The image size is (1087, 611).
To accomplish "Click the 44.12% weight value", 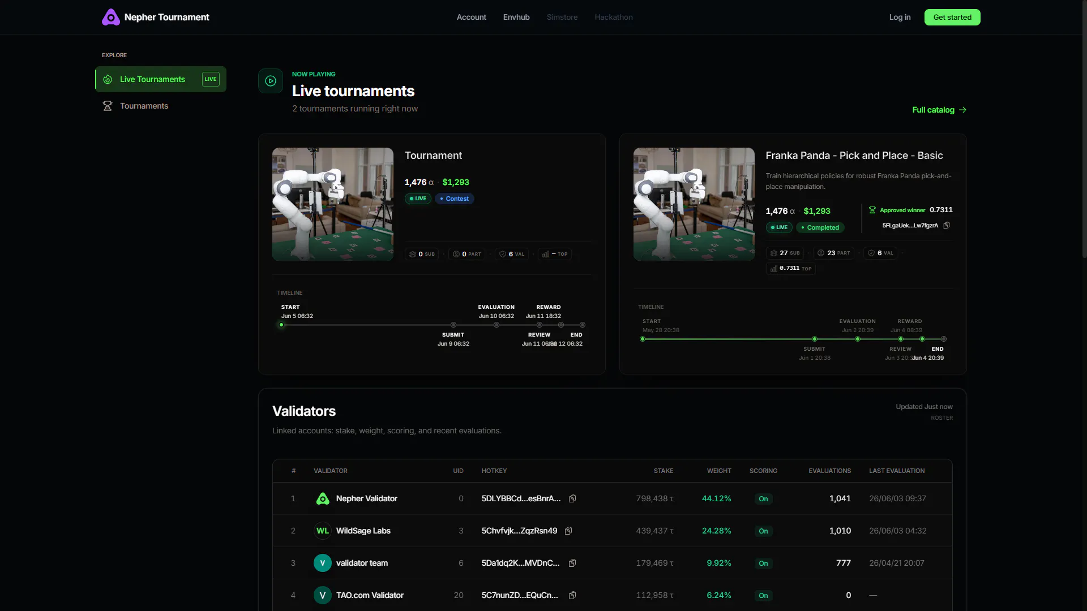I will pyautogui.click(x=716, y=498).
